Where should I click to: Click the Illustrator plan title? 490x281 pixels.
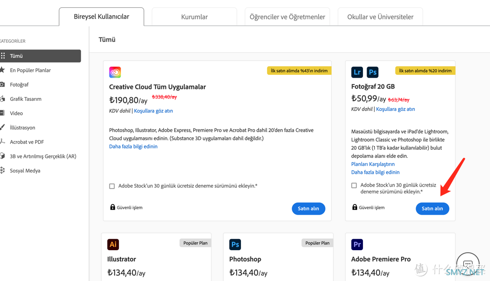coord(122,259)
